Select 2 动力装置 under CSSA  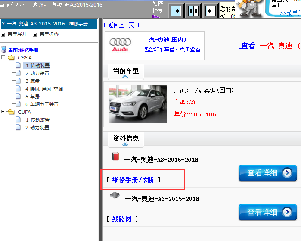tap(37, 73)
